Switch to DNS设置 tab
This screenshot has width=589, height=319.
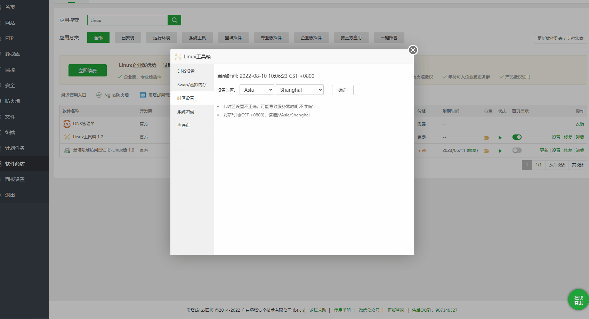(192, 71)
